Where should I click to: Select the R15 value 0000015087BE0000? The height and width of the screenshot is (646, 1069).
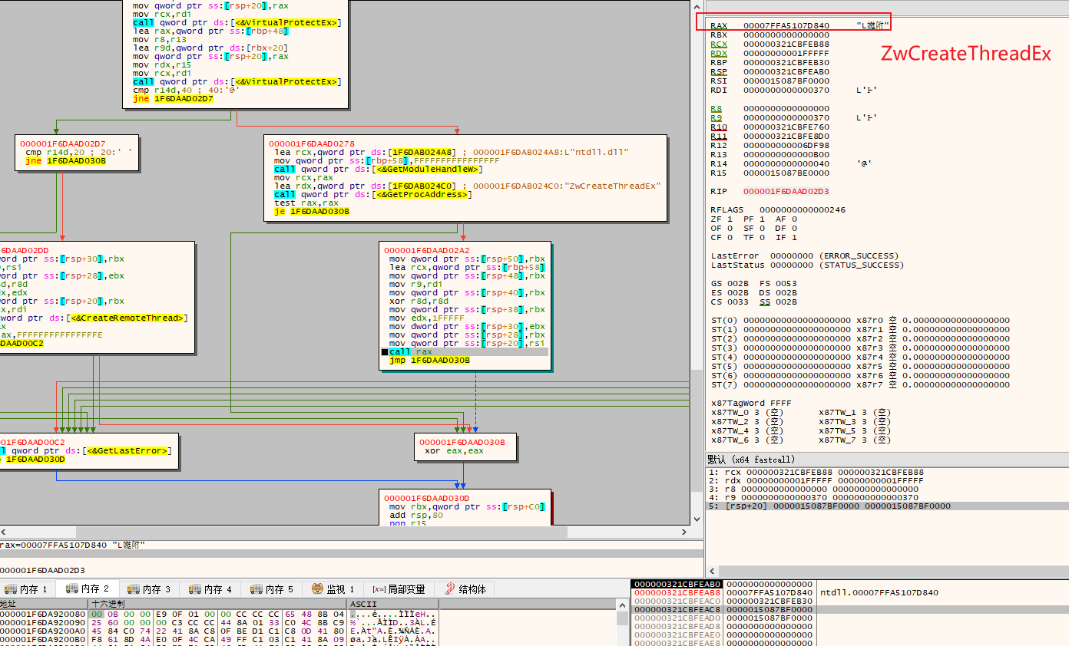tap(786, 173)
